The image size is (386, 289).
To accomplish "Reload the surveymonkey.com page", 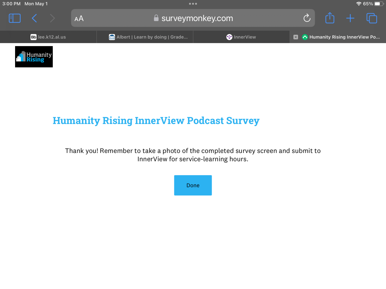I will [x=307, y=18].
